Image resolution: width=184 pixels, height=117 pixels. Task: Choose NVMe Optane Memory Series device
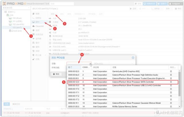(x=123, y=106)
